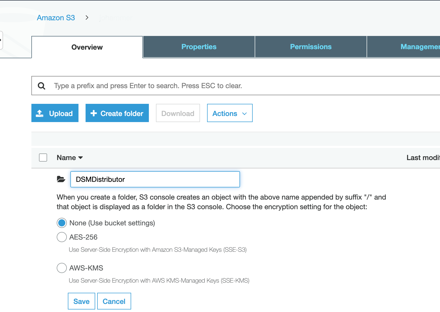Click the Create folder button
This screenshot has width=440, height=312.
pos(117,113)
